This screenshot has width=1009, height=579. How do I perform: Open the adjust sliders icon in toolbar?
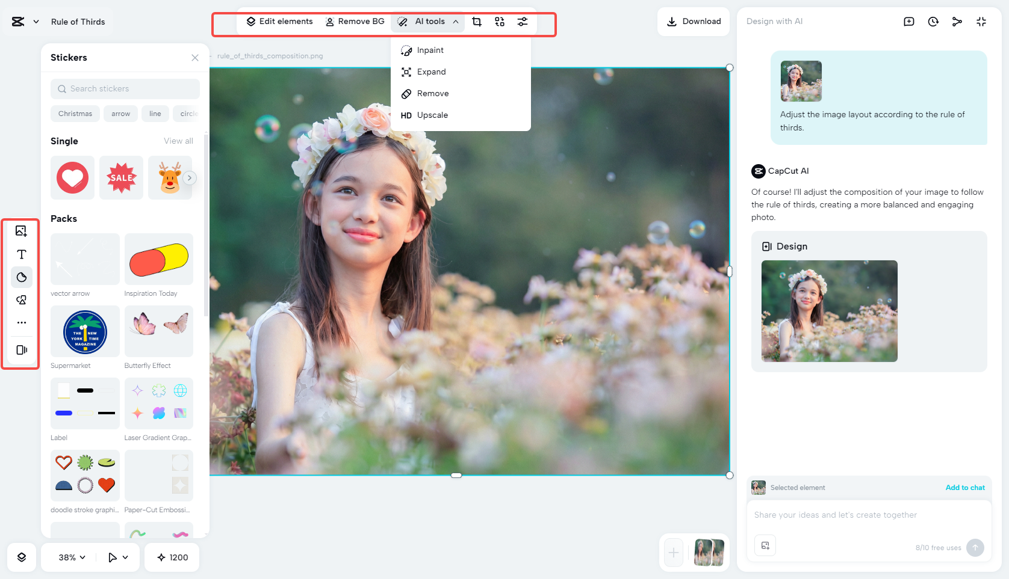523,22
